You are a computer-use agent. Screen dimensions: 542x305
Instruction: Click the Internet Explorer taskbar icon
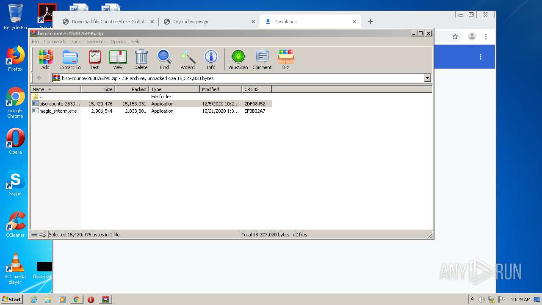[33, 299]
